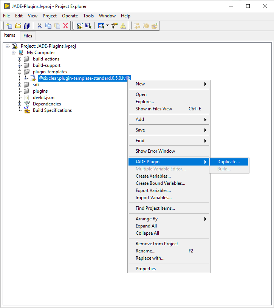Collapse the My Computer node
The width and height of the screenshot is (274, 308).
14,53
